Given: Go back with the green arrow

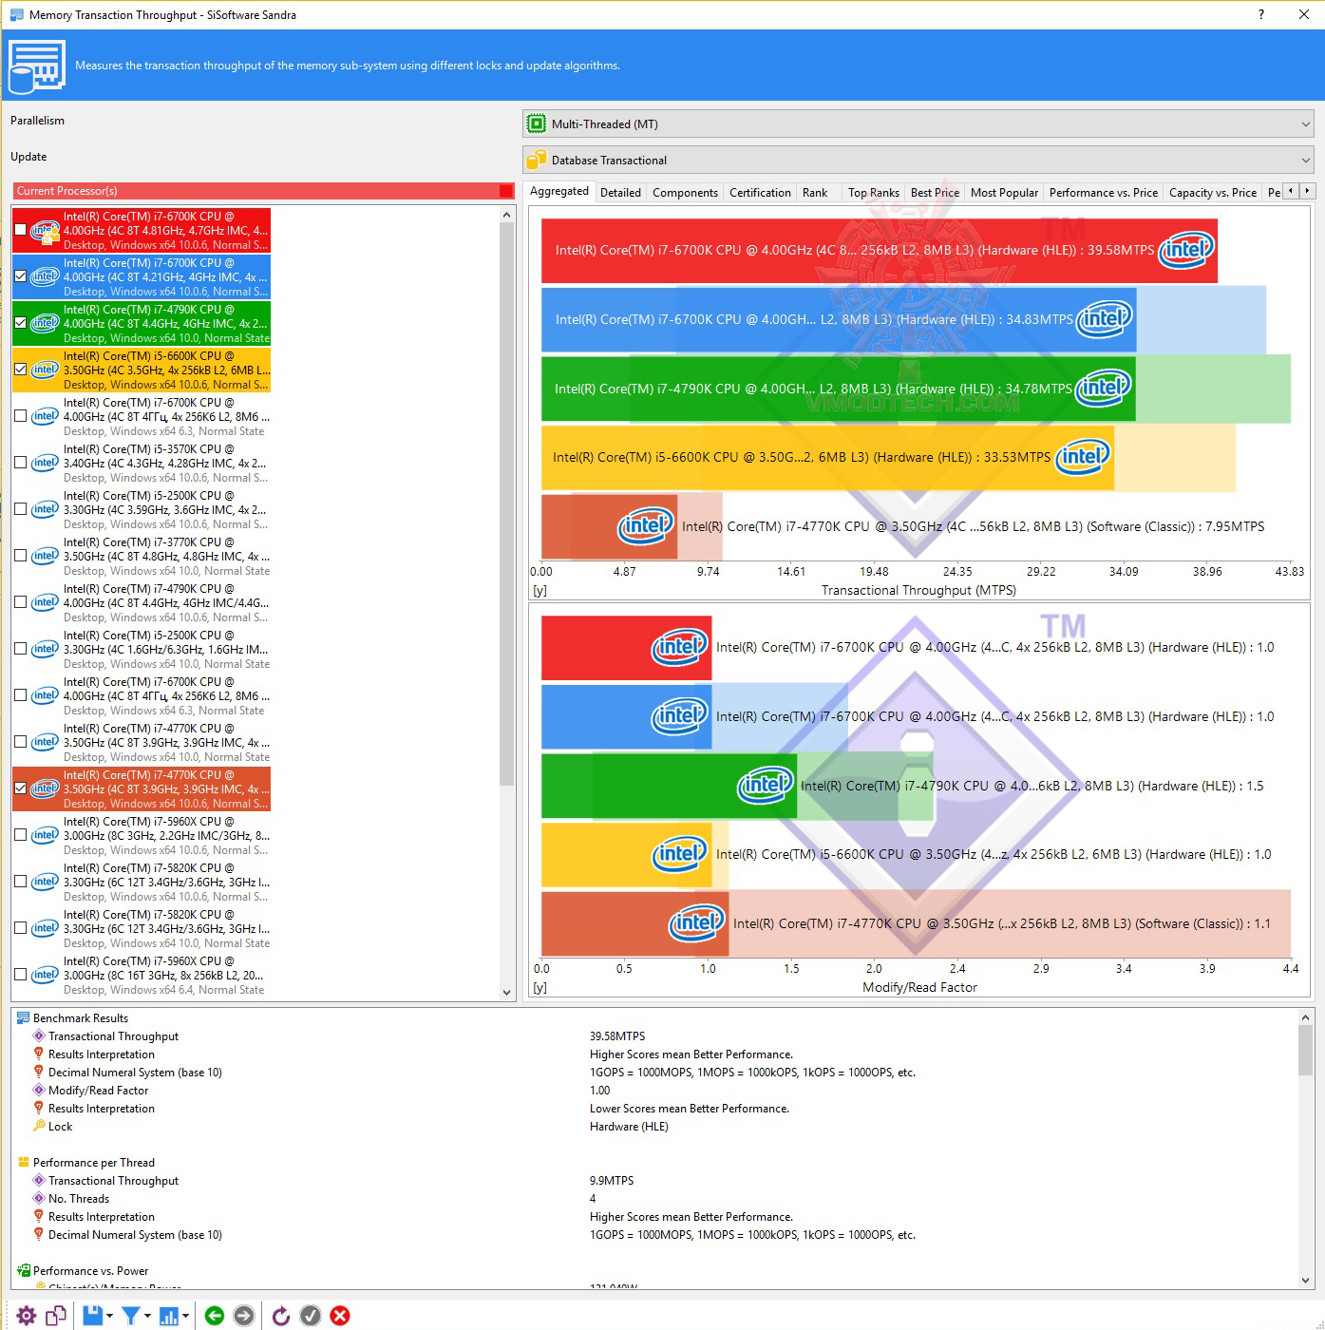Looking at the screenshot, I should [215, 1315].
